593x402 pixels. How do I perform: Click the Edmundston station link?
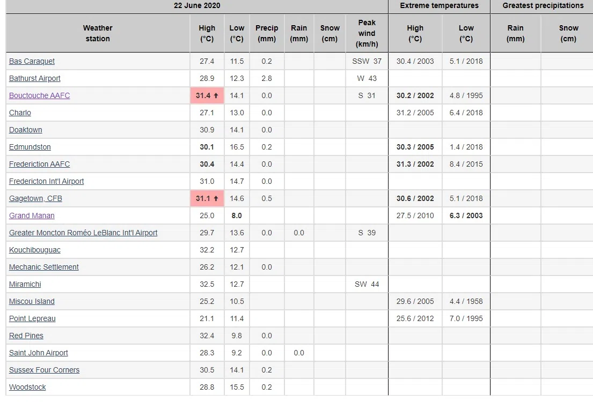click(x=30, y=147)
